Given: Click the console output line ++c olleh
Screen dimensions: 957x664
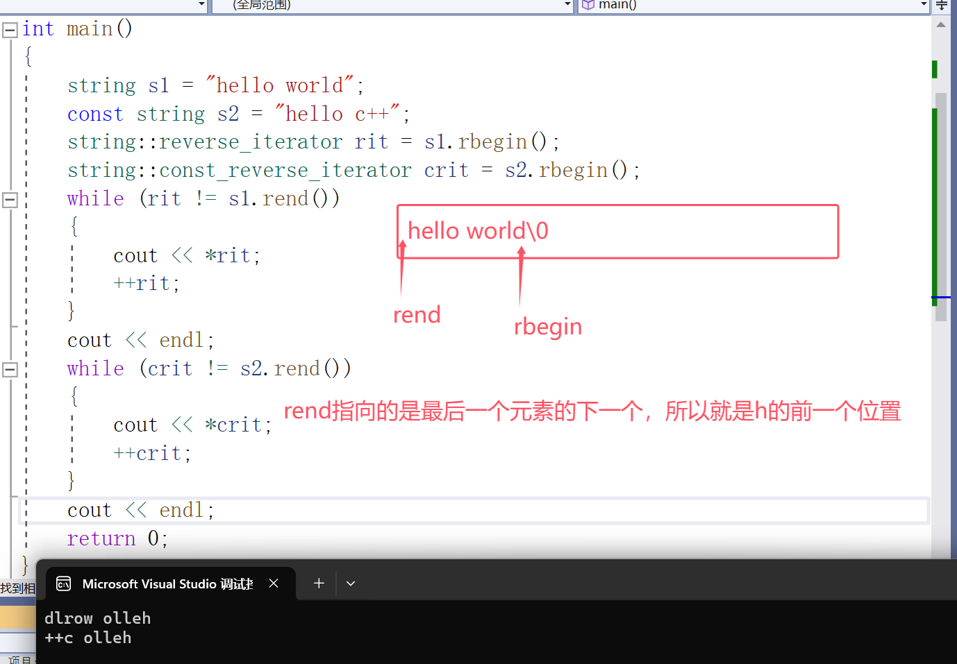Looking at the screenshot, I should 88,638.
